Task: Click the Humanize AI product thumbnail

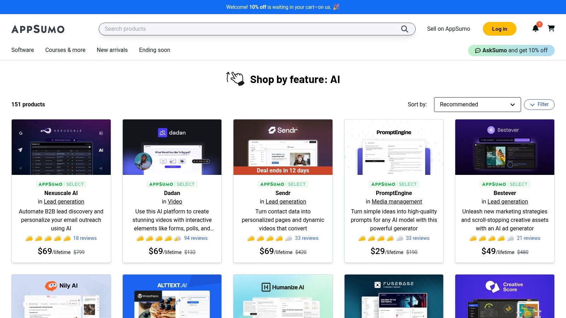Action: point(283,296)
